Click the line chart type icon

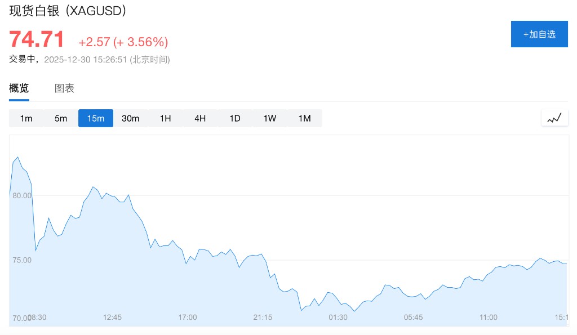tap(554, 118)
